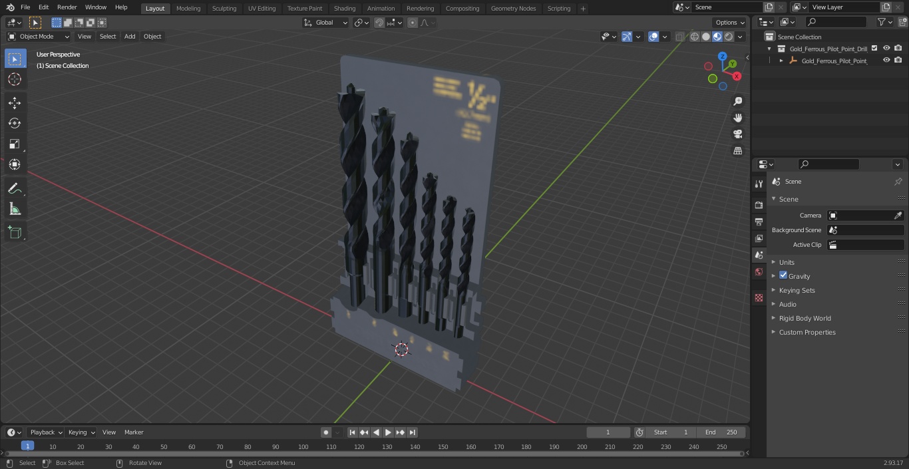909x469 pixels.
Task: Select the Annotate tool
Action: point(15,188)
